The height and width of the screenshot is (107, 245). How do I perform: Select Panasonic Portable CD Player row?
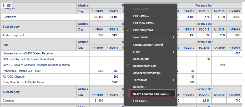(x=45, y=71)
